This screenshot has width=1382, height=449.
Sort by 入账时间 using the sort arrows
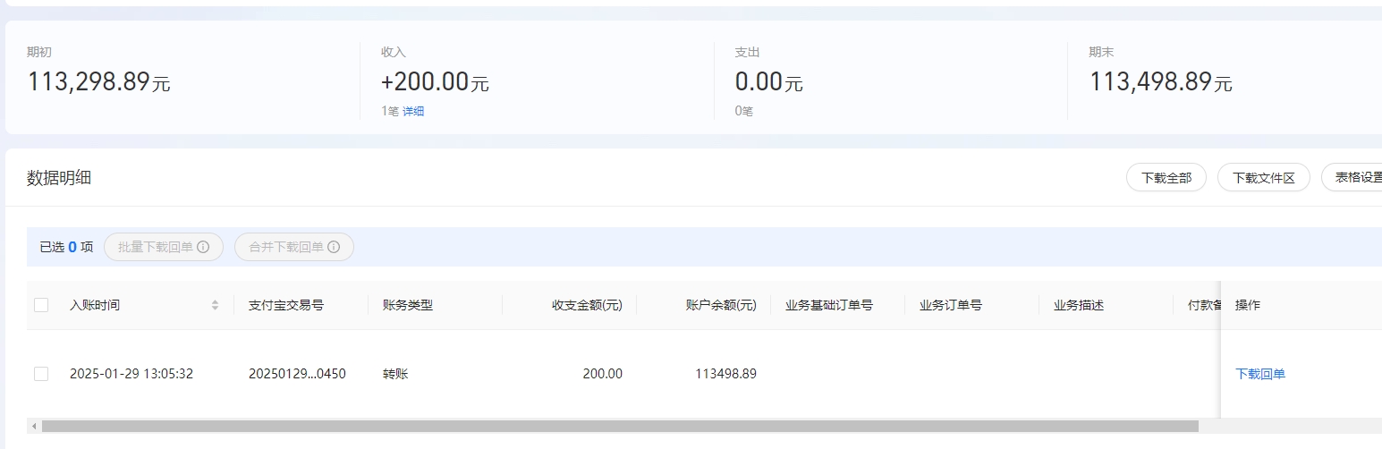coord(215,305)
